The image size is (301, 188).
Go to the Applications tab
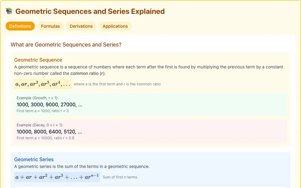115,26
